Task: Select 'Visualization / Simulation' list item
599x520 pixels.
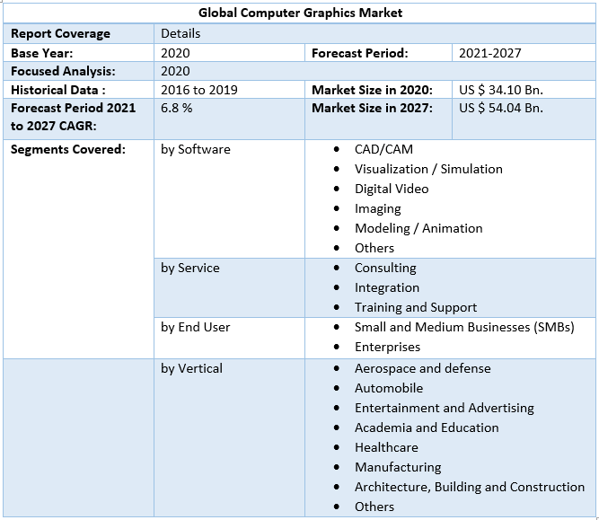Action: pos(428,169)
